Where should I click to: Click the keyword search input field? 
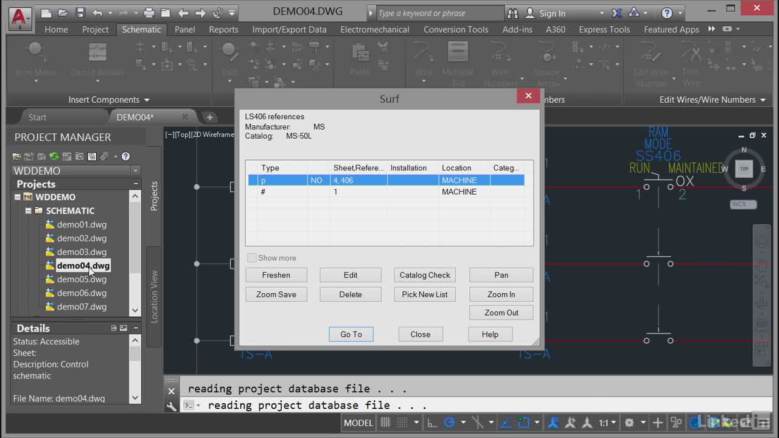pyautogui.click(x=439, y=13)
